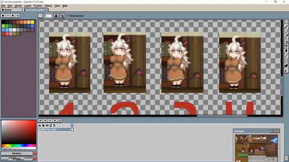Viewport: 289px width, 162px height.
Task: Select the Layer 1 cel at frame 1
Action: pos(72,130)
